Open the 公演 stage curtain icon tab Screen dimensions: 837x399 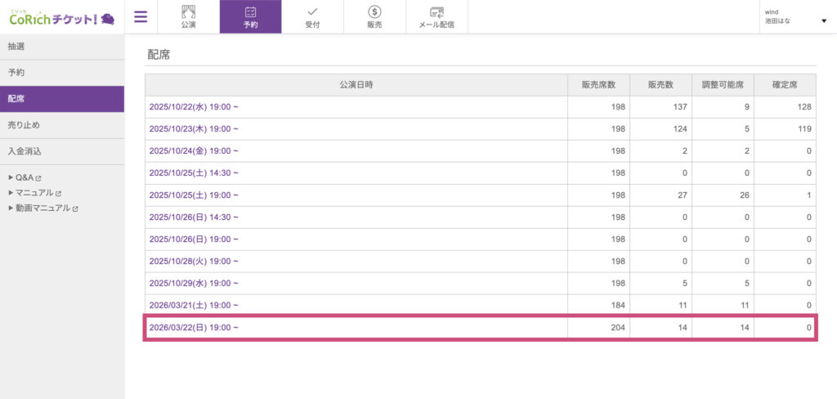[x=188, y=16]
